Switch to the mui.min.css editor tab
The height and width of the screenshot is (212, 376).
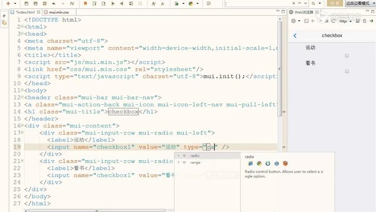[59, 12]
